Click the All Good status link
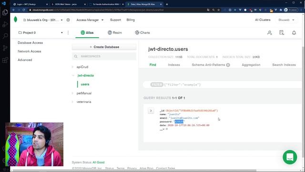Screen dimensions: 305x172 (99, 162)
